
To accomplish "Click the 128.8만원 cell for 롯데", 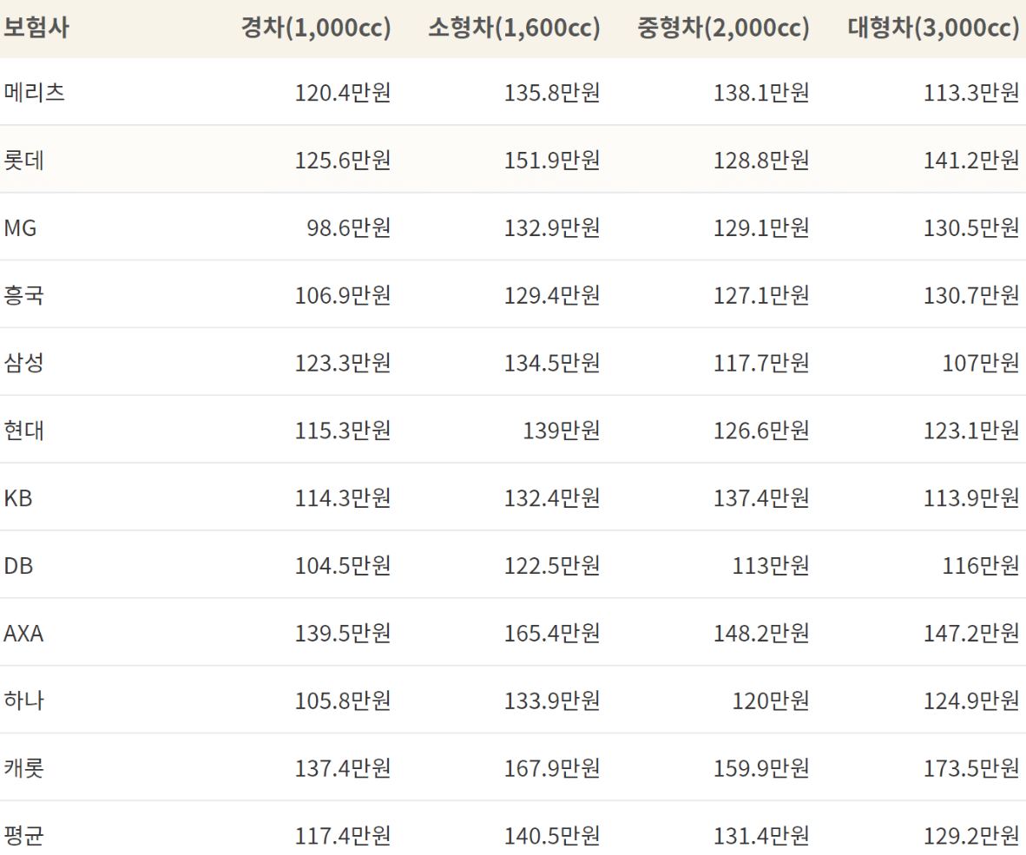I will (x=761, y=161).
